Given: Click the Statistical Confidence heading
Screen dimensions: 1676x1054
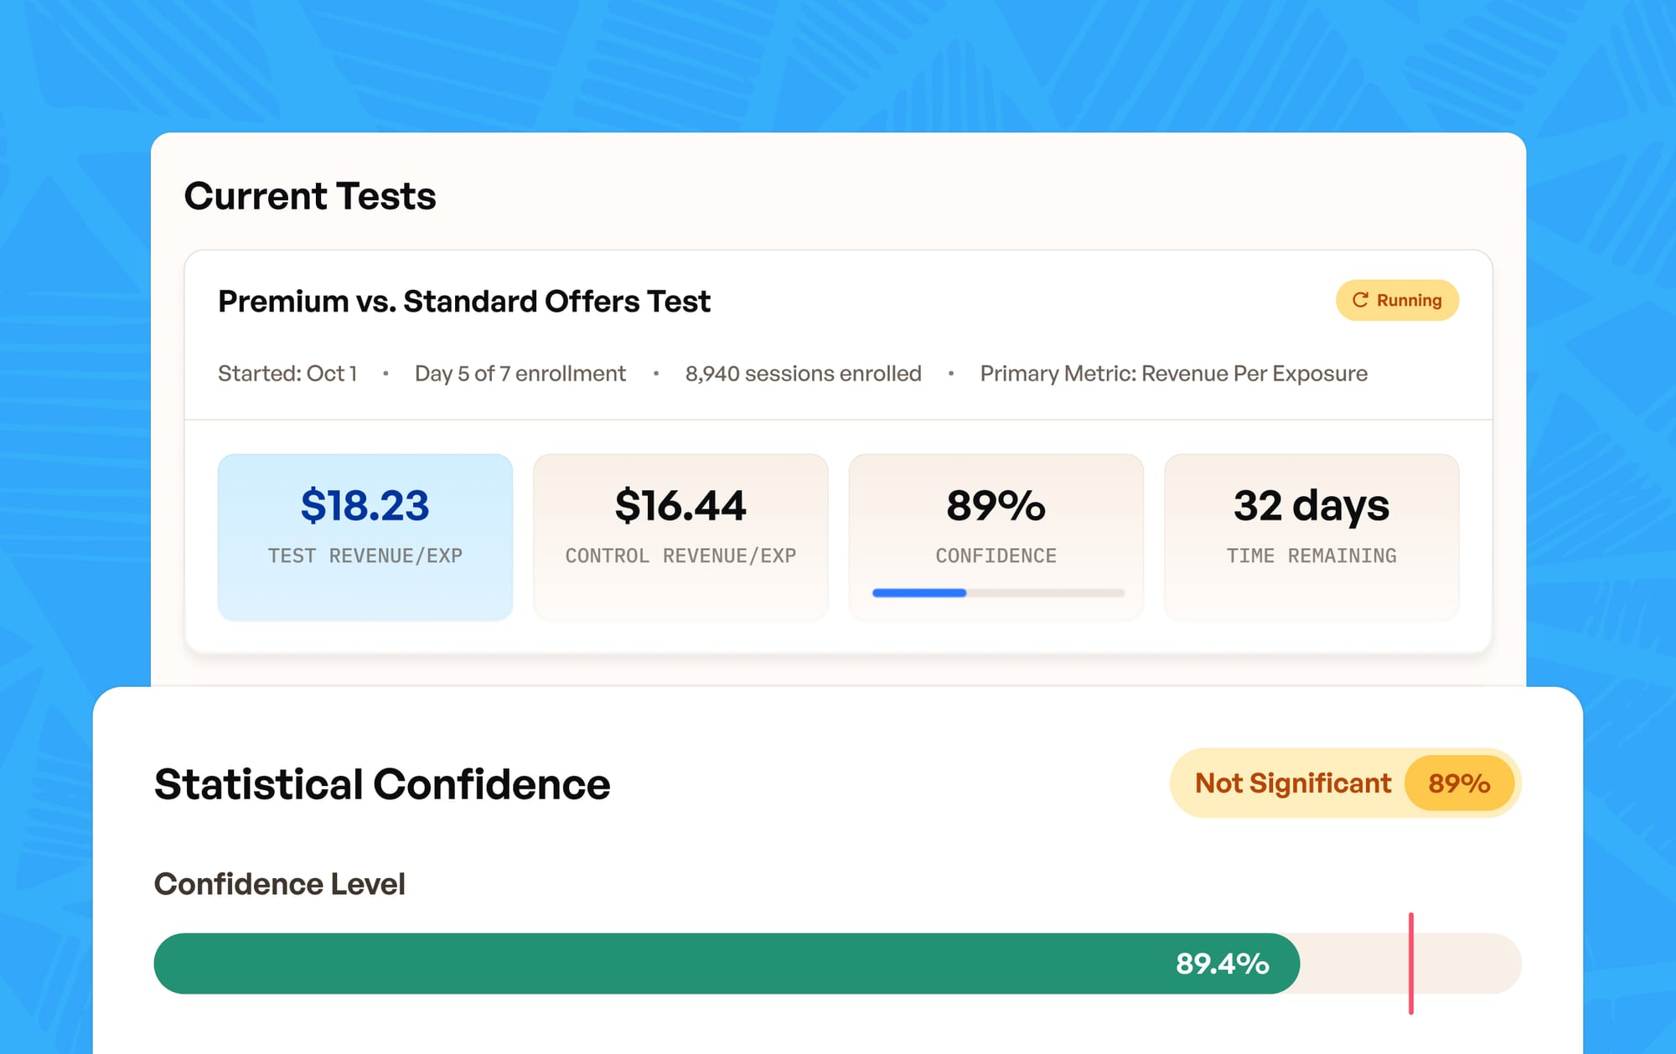Looking at the screenshot, I should tap(382, 785).
